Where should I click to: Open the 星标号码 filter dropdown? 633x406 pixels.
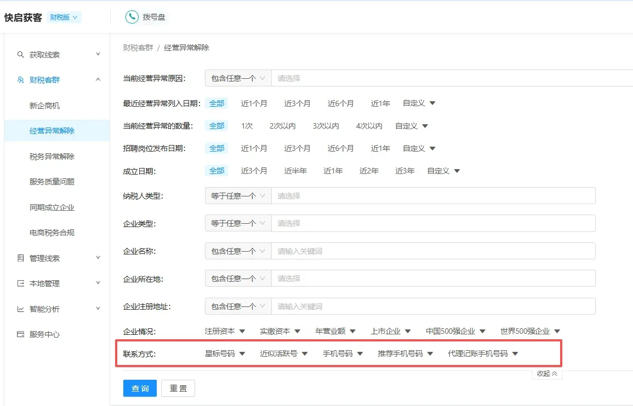pyautogui.click(x=225, y=353)
